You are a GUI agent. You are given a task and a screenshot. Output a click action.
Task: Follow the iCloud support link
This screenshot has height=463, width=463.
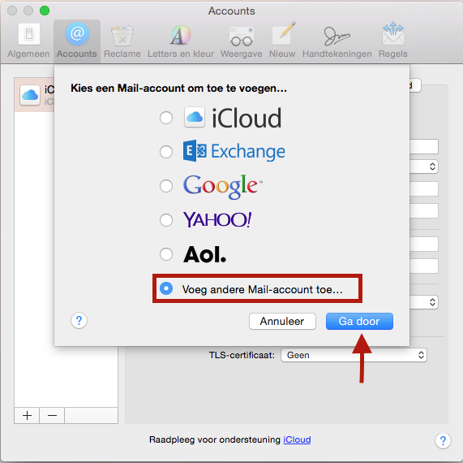(297, 439)
